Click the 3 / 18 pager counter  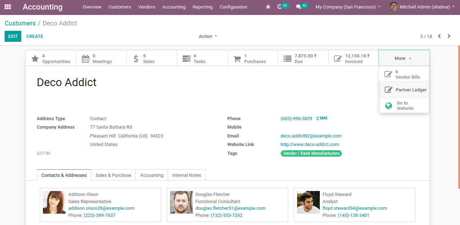[x=426, y=36]
